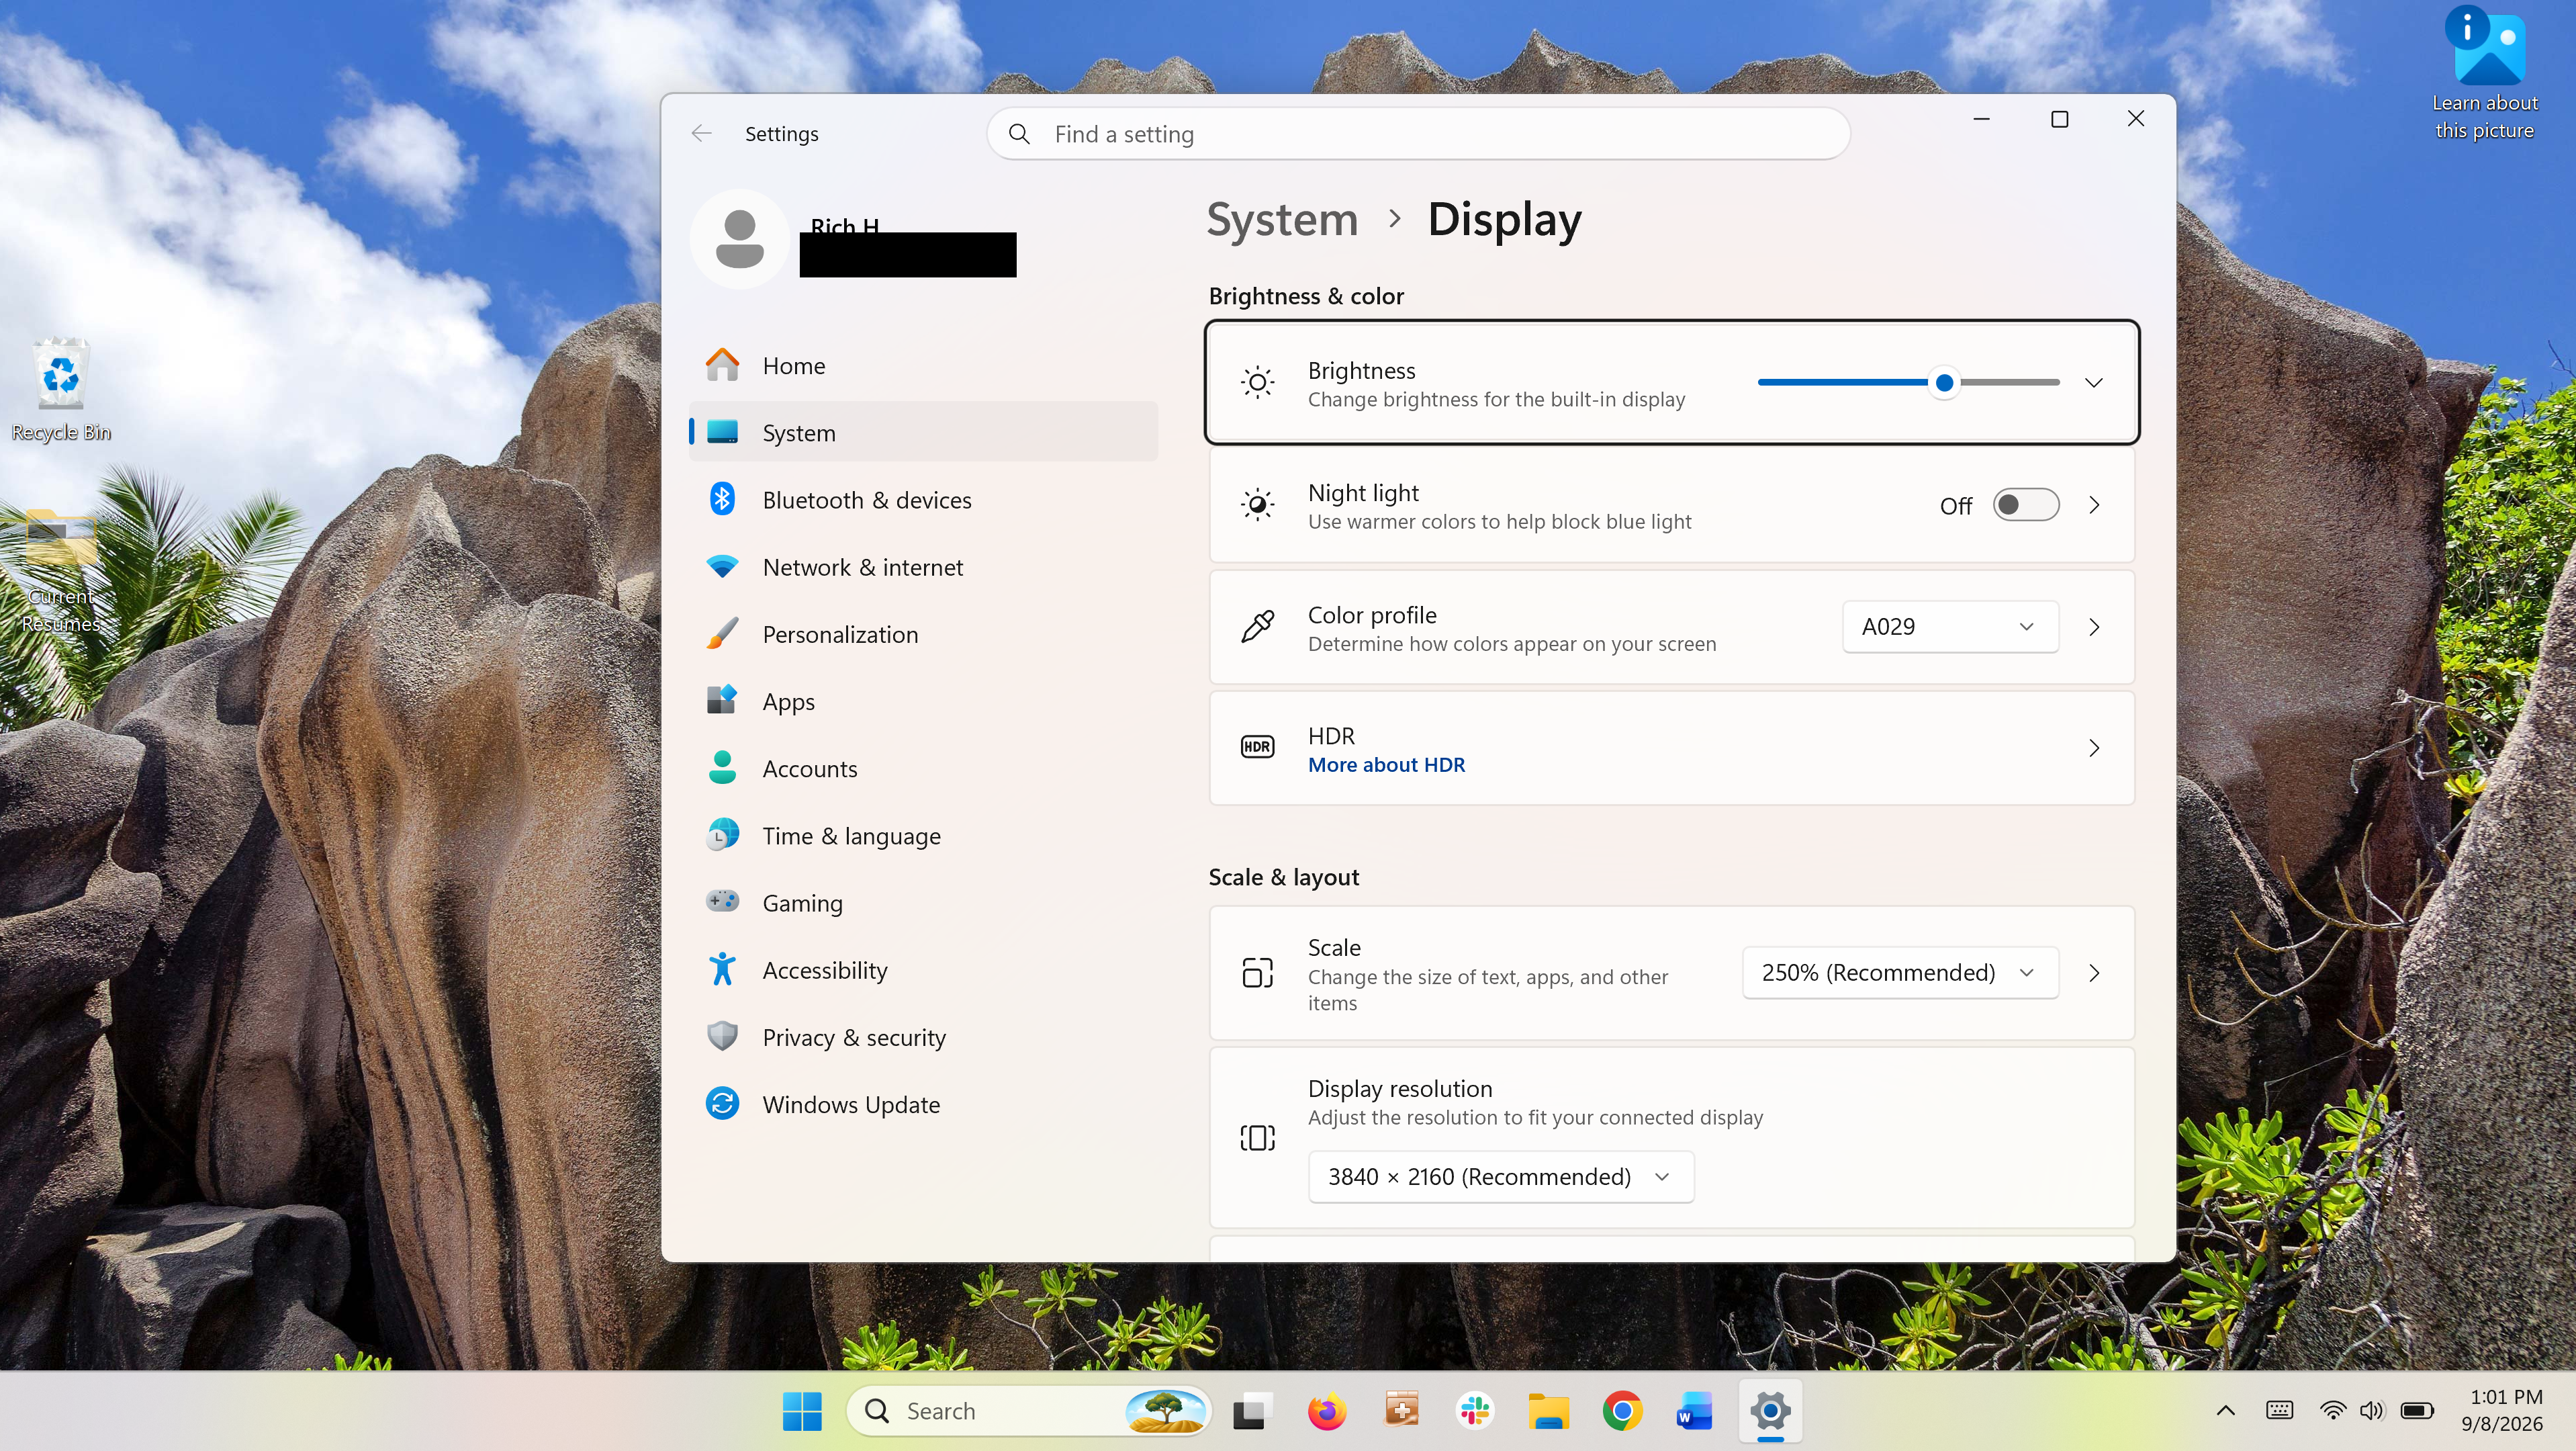Go to Bluetooth & devices settings

pos(923,499)
